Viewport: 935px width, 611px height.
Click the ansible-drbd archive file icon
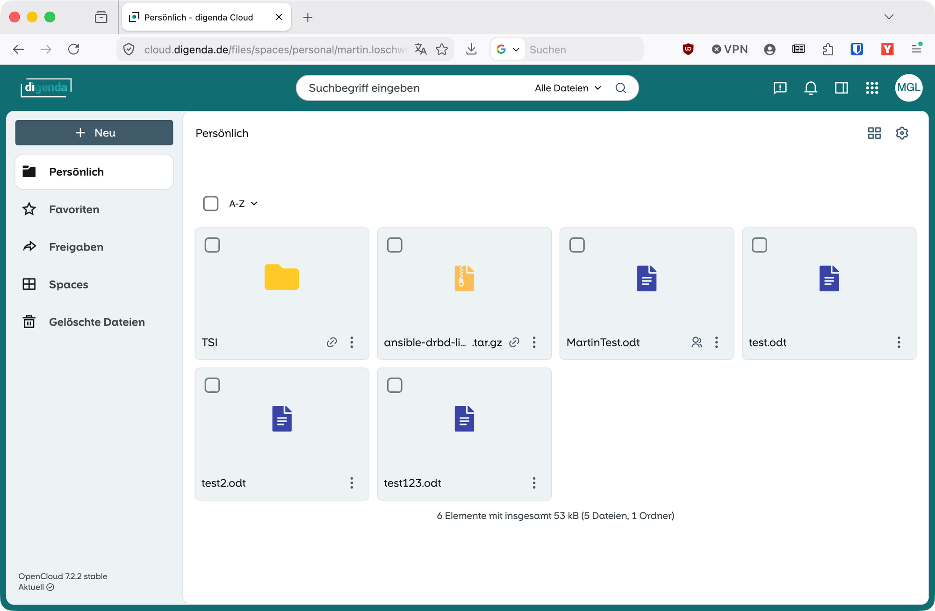click(464, 278)
